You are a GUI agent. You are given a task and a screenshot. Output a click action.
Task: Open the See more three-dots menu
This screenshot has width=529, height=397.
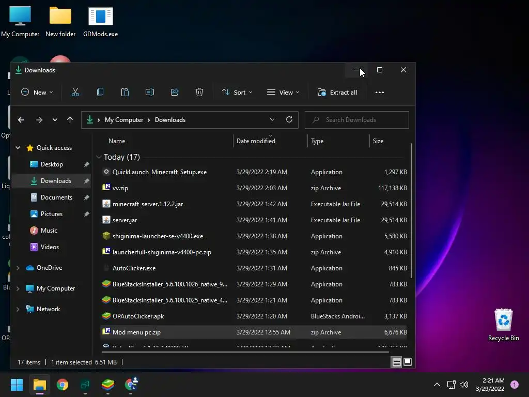(380, 92)
